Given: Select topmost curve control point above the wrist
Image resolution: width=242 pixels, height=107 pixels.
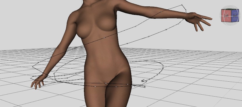Looking at the screenshot, I should (182, 5).
